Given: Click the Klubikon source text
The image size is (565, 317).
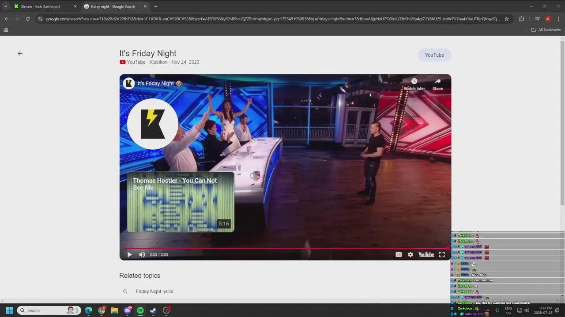Looking at the screenshot, I should click(x=158, y=62).
